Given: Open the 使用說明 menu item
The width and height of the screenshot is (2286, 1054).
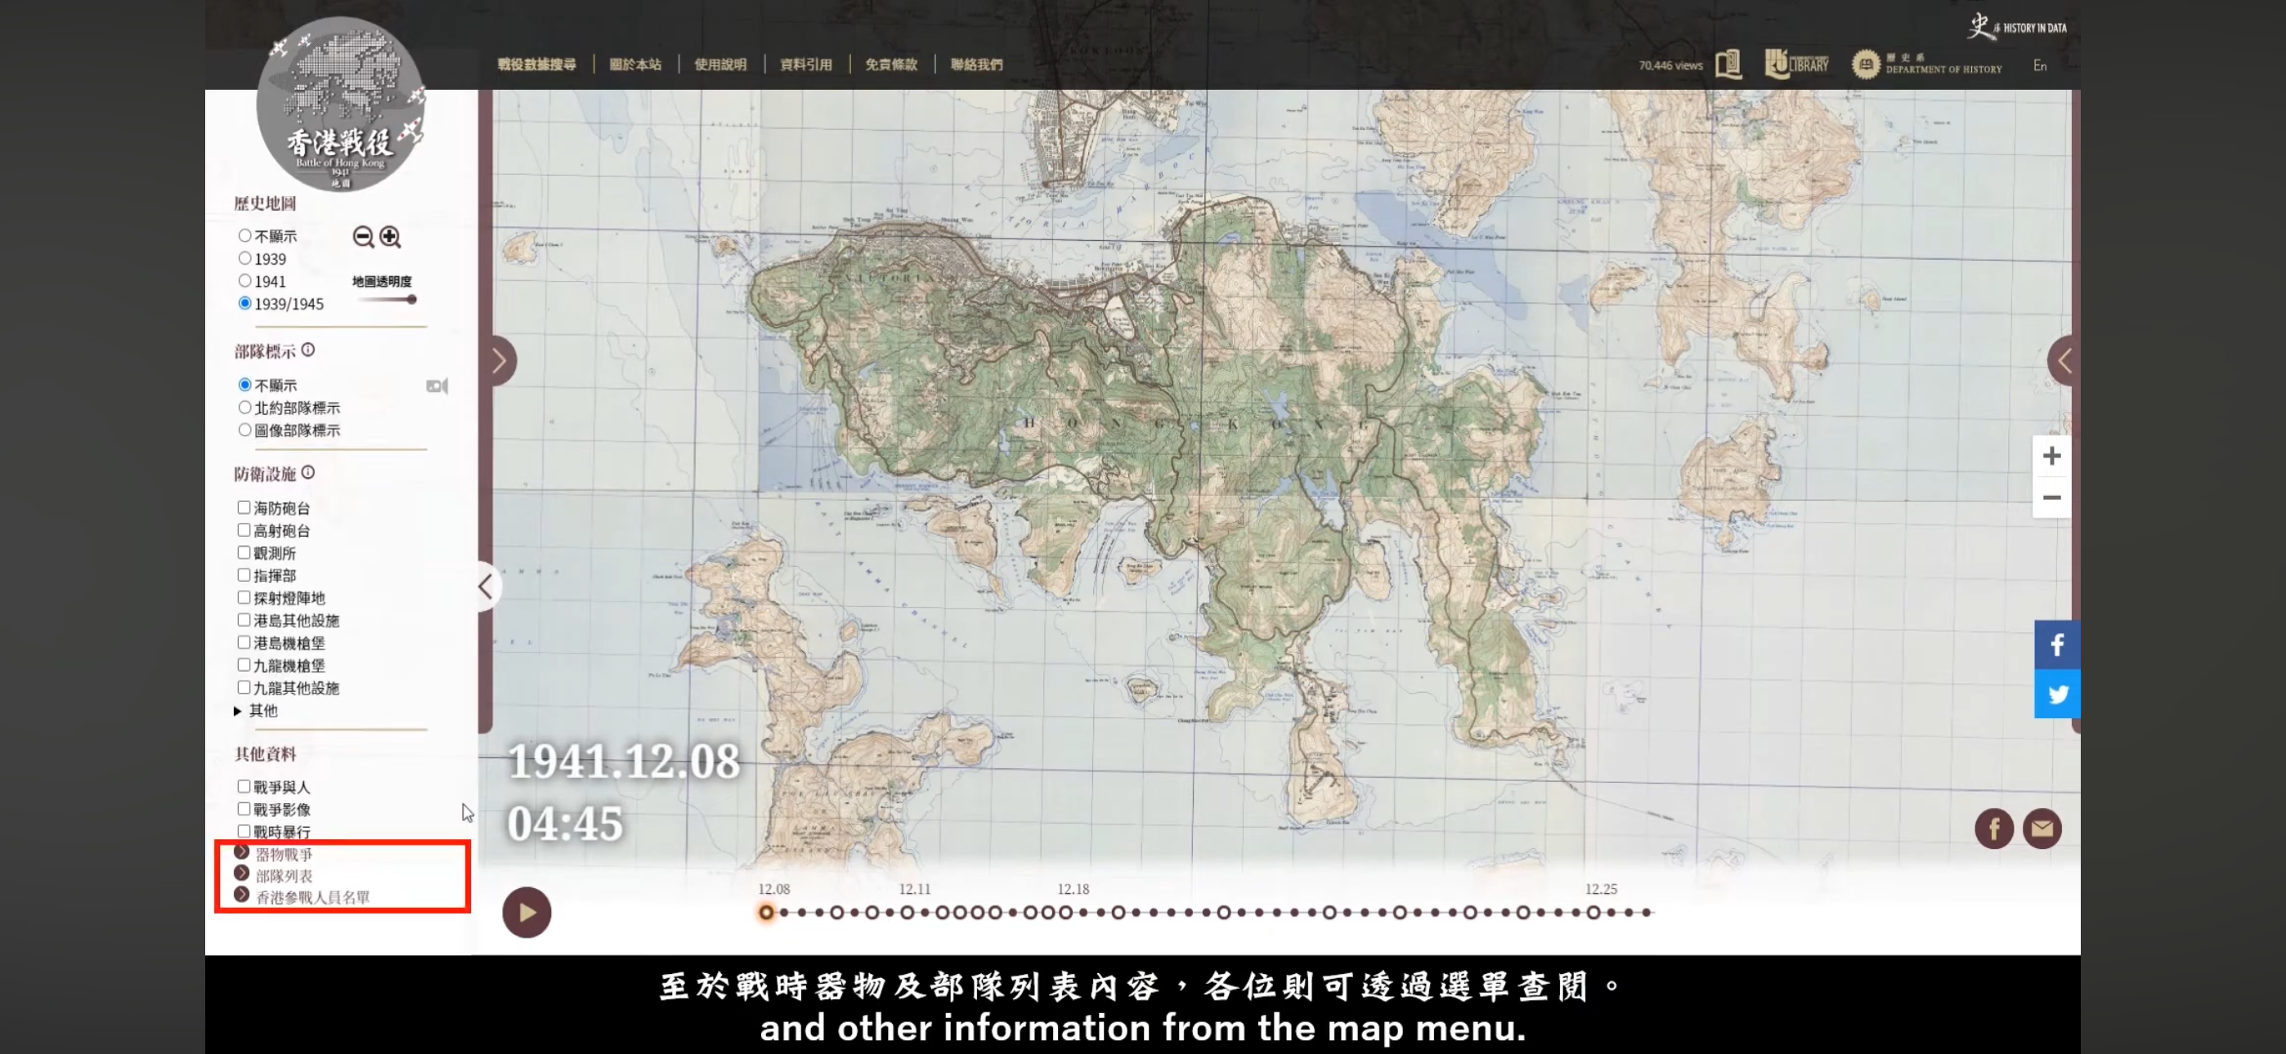Looking at the screenshot, I should tap(719, 64).
